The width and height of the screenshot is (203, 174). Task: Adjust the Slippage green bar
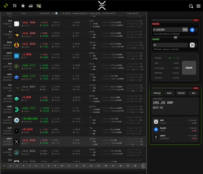click(x=173, y=58)
